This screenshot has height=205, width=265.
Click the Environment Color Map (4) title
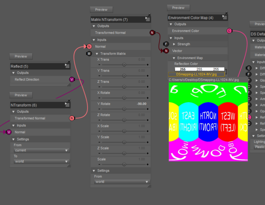pyautogui.click(x=191, y=18)
